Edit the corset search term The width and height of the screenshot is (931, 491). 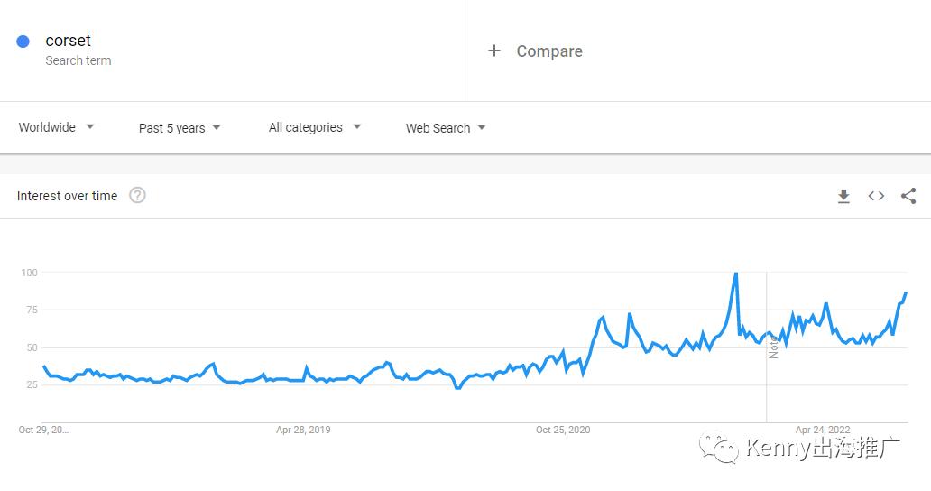[x=69, y=41]
